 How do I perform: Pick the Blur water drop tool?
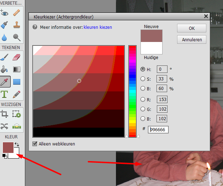(x=5, y=37)
